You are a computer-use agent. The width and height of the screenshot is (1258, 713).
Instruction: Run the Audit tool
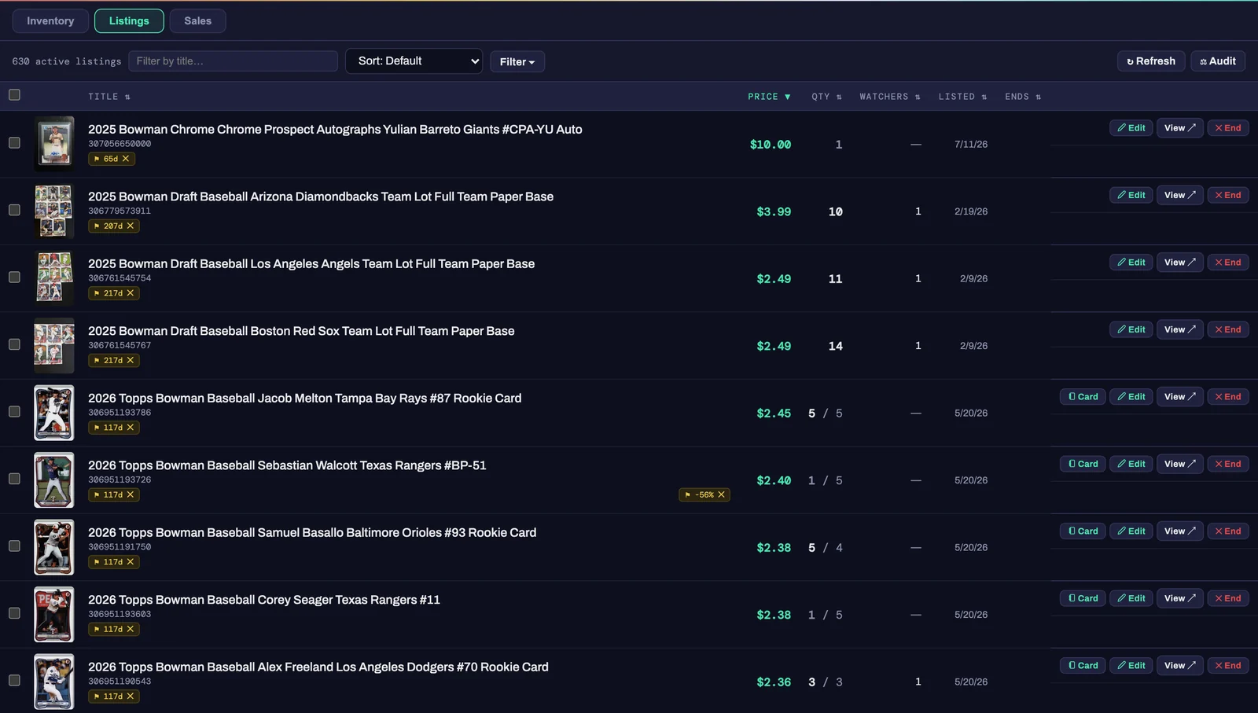coord(1217,61)
